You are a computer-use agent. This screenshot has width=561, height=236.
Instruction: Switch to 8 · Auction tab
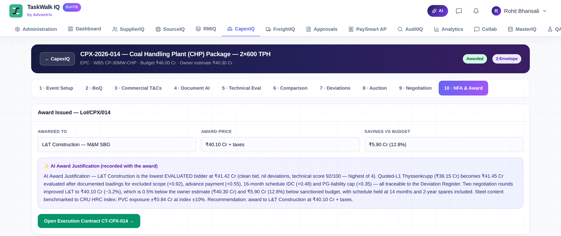point(375,88)
